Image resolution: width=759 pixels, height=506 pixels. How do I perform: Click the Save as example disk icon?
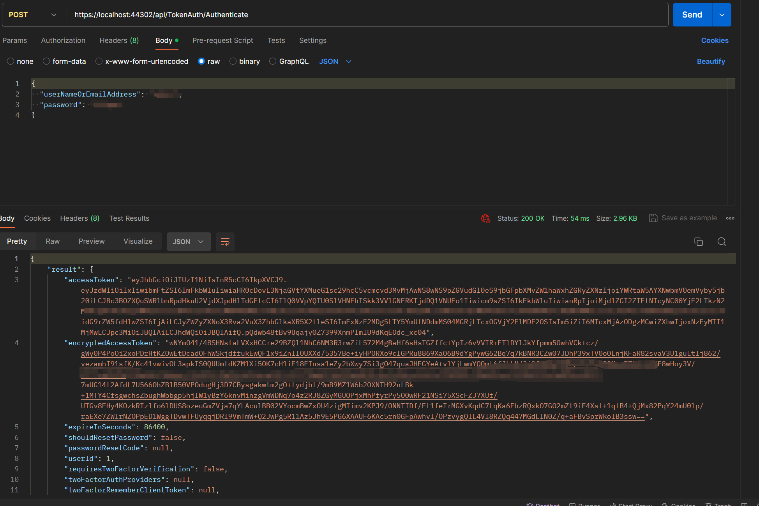653,218
